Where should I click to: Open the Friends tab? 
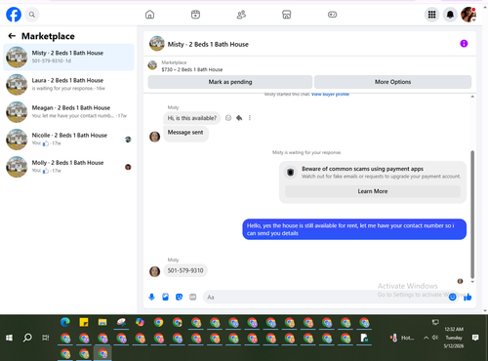pos(241,15)
